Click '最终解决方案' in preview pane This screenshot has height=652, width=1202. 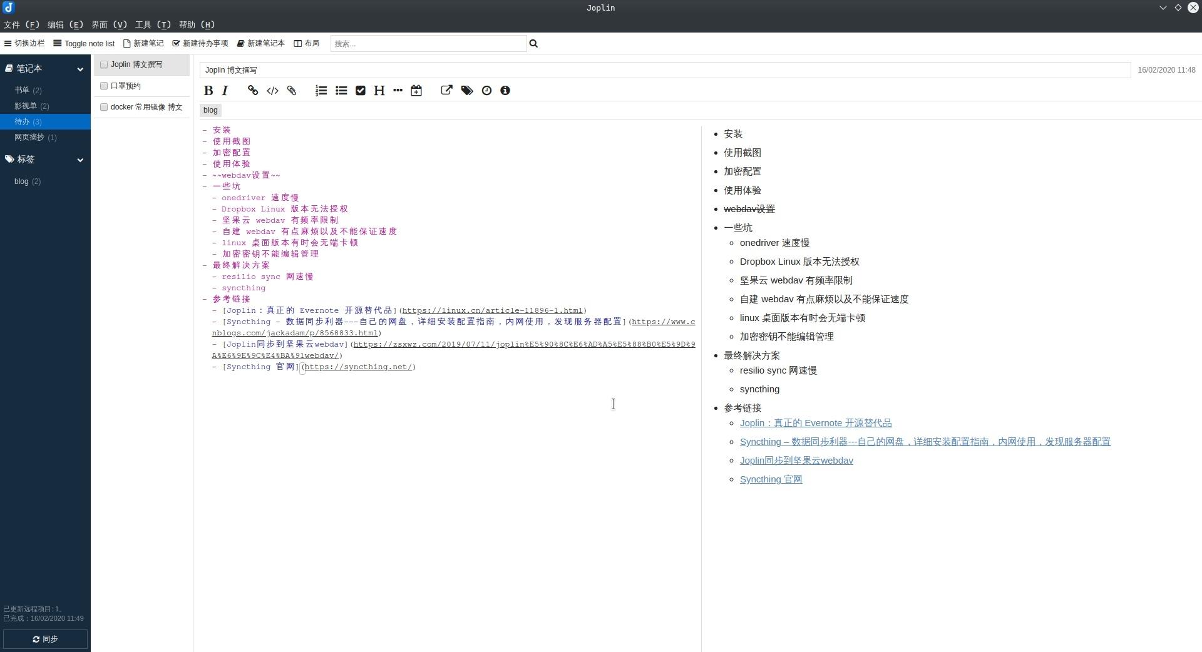click(x=752, y=355)
